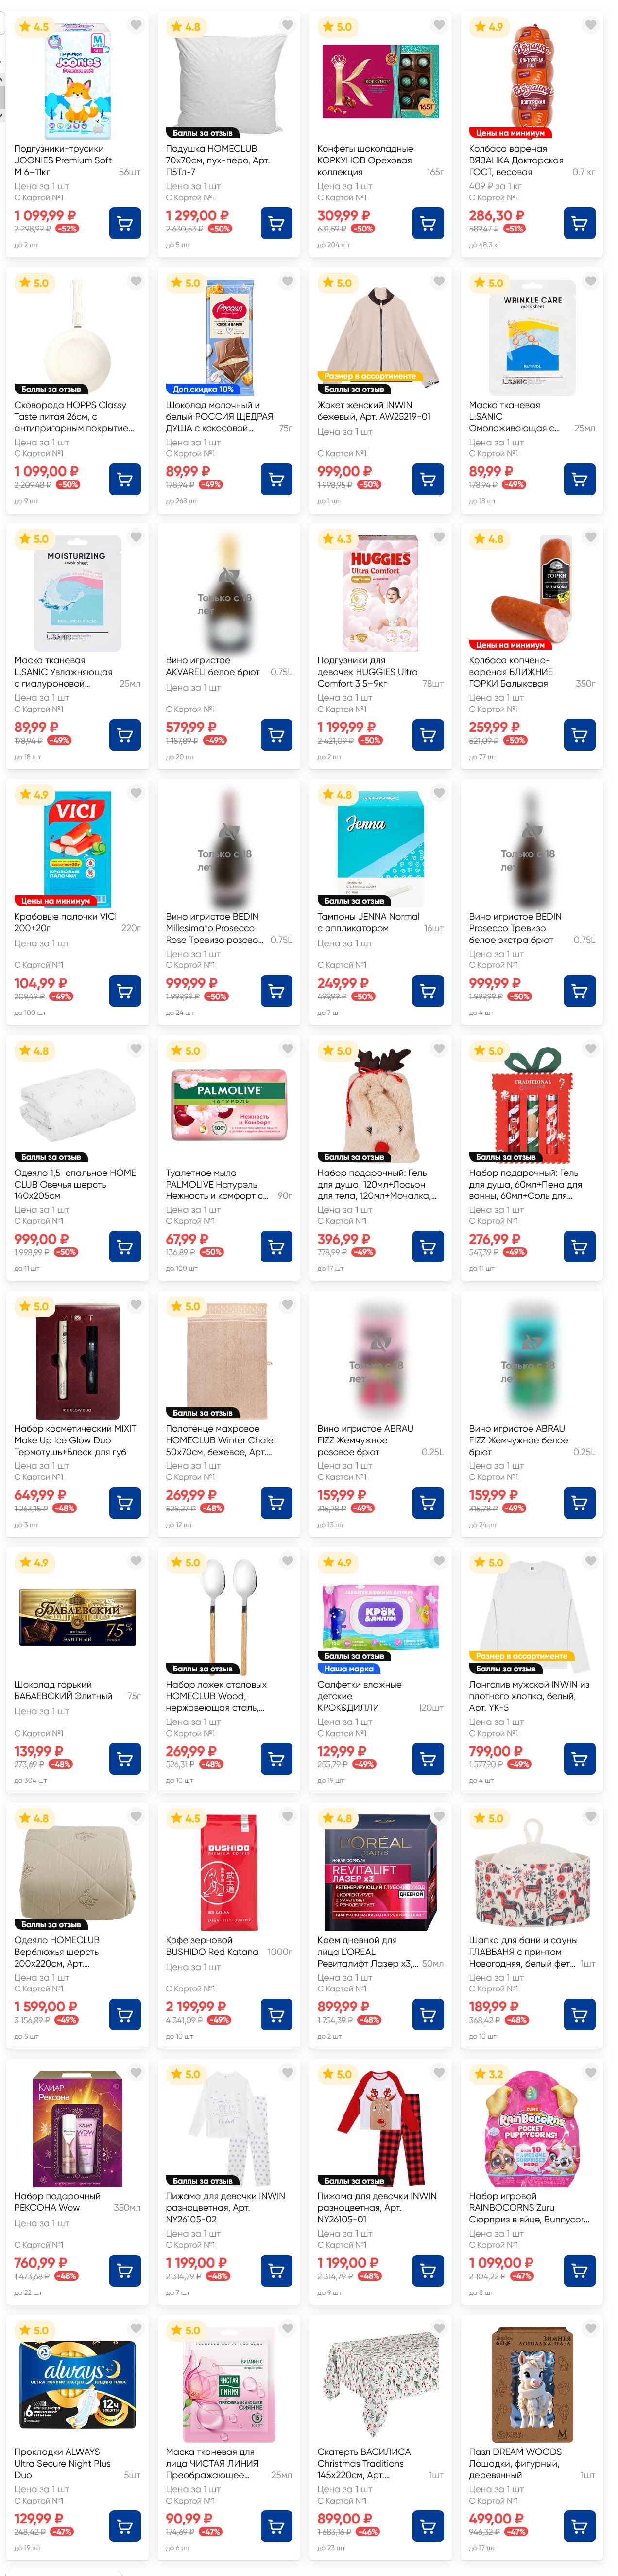Open КРОК&ДИЛЛИ wet wipes product link

point(360,1696)
